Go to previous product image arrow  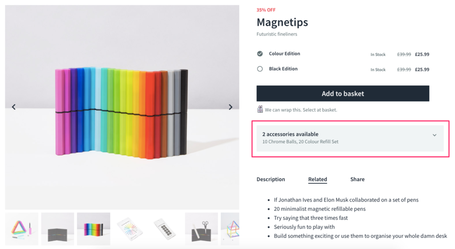coord(14,107)
